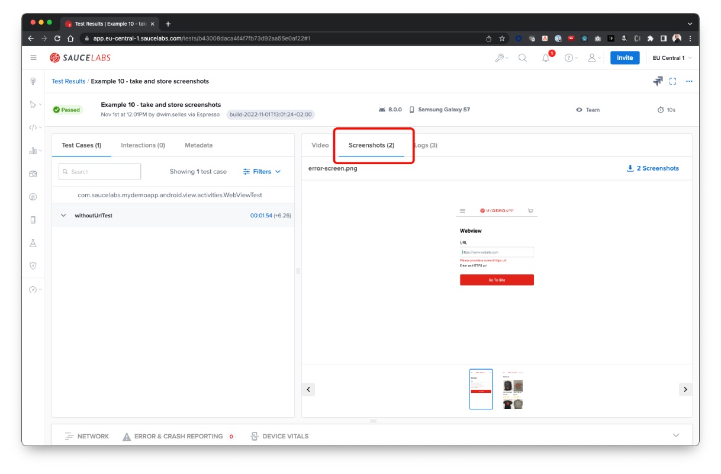The image size is (721, 474).
Task: Open the notifications bell
Action: [x=546, y=57]
